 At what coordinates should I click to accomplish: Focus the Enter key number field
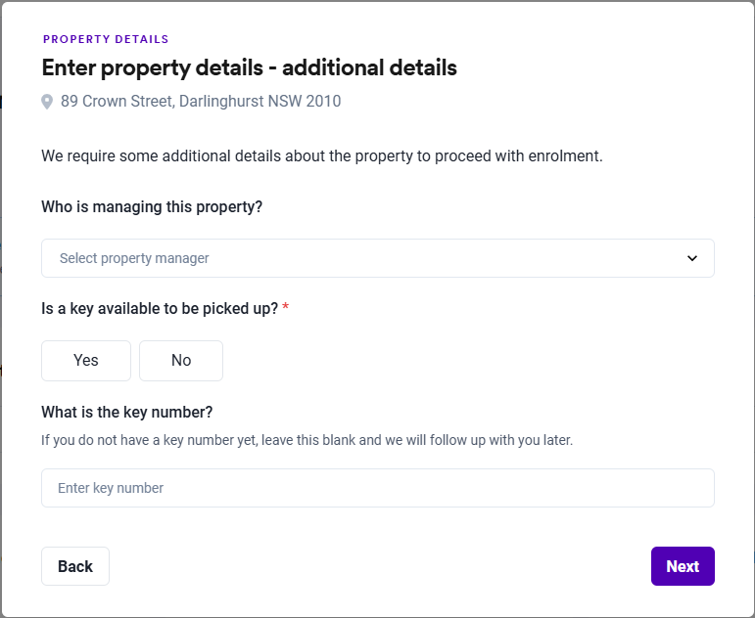click(x=377, y=488)
